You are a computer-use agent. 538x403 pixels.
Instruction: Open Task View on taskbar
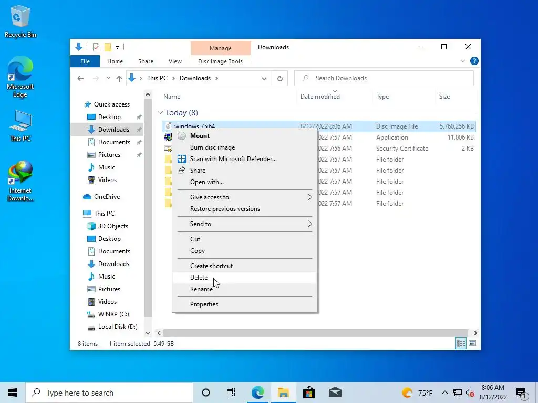coord(231,393)
